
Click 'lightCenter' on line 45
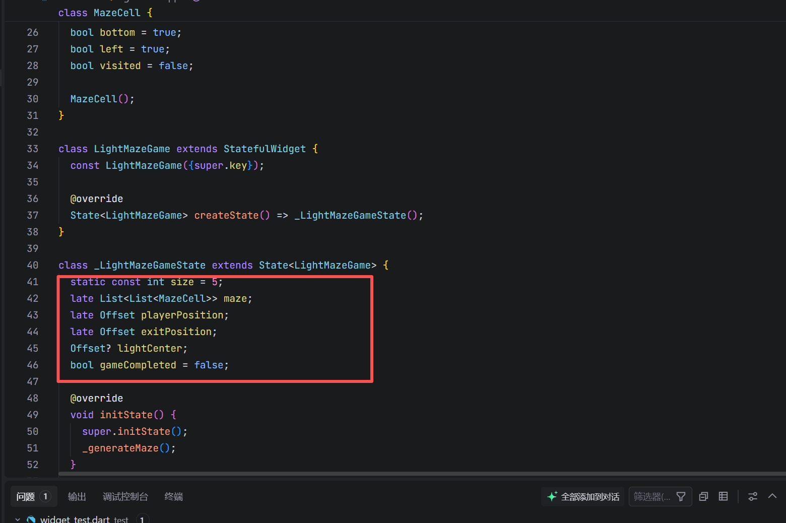point(150,348)
